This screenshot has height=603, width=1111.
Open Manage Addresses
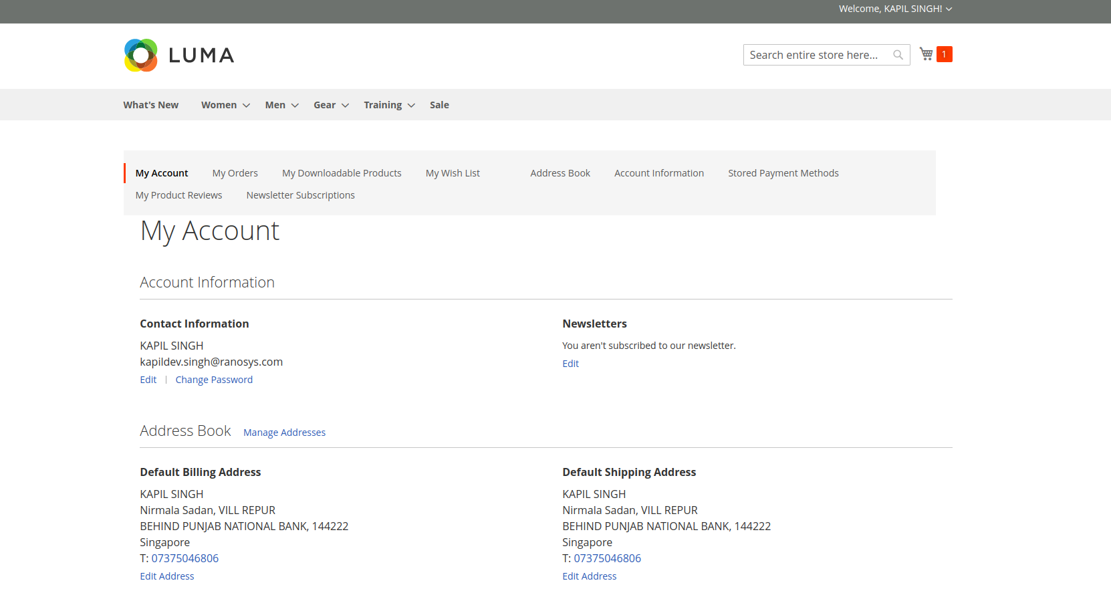pyautogui.click(x=284, y=432)
